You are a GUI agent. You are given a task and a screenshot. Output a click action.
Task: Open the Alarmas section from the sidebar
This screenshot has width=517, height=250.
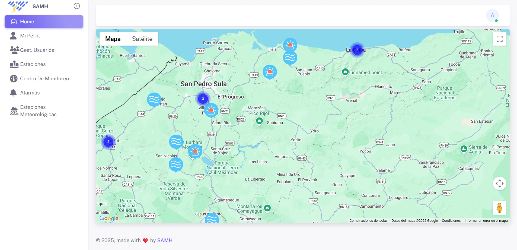click(30, 93)
